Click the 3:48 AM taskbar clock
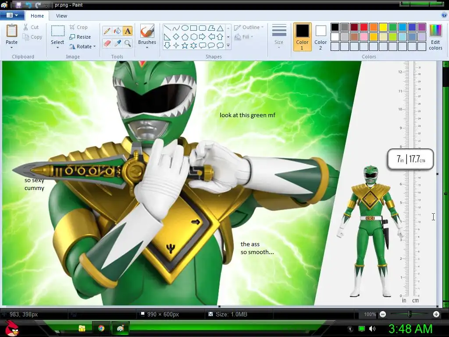 point(410,329)
